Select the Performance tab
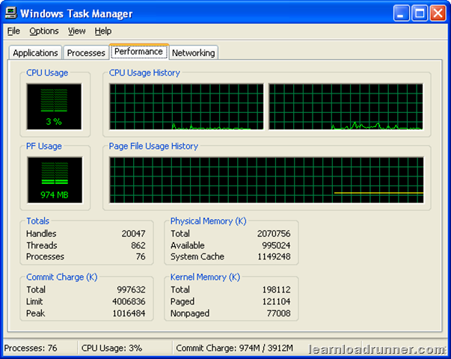Screen dimensions: 451x359 (139, 52)
